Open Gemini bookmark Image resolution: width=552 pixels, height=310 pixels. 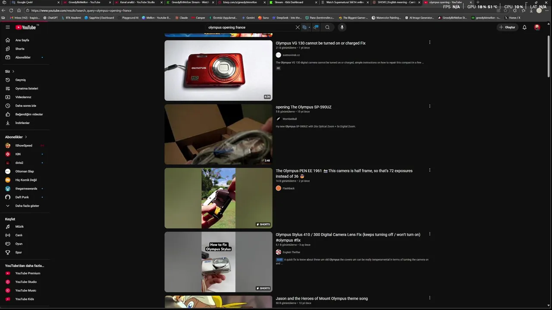point(248,18)
